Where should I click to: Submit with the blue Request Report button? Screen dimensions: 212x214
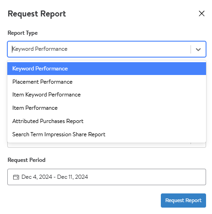[x=183, y=200]
